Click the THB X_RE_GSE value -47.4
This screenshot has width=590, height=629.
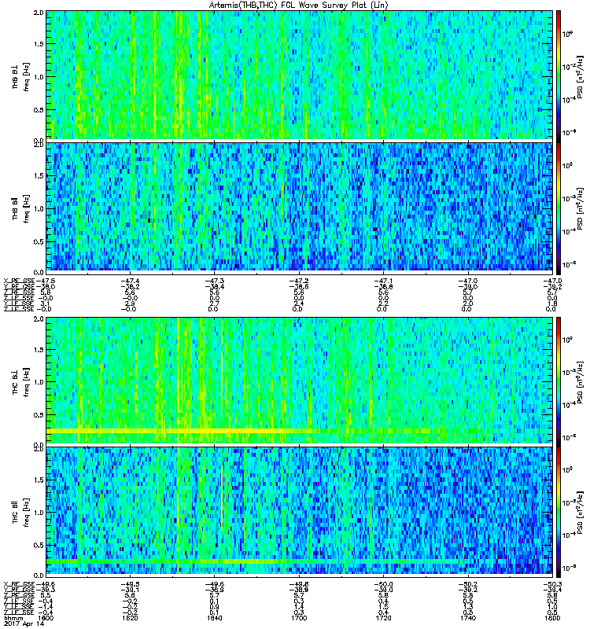[130, 281]
